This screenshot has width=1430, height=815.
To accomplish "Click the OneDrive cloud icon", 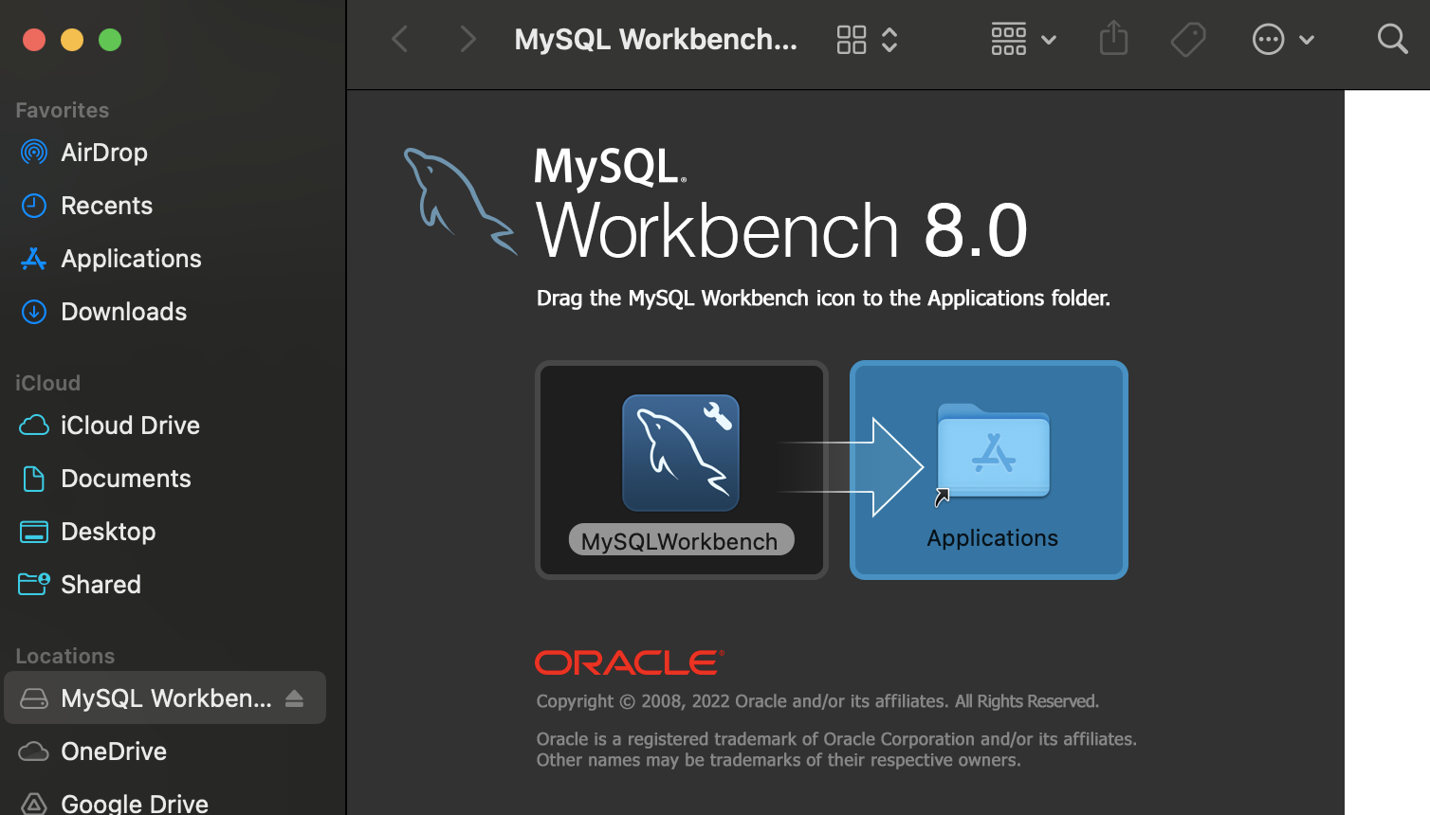I will [x=34, y=752].
